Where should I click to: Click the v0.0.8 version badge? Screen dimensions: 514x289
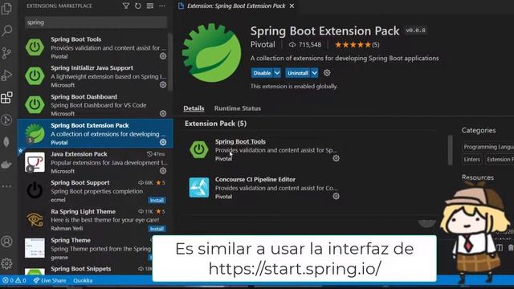(x=415, y=31)
